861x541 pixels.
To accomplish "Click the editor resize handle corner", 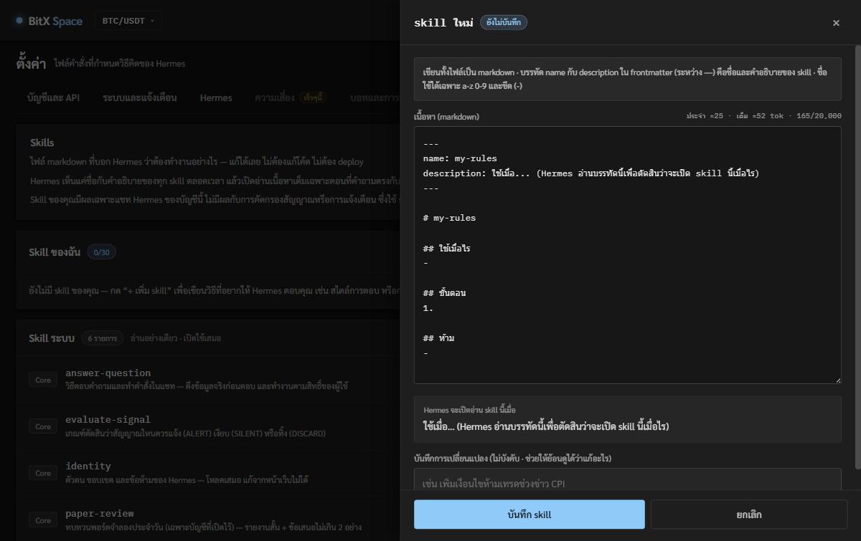I will point(837,380).
